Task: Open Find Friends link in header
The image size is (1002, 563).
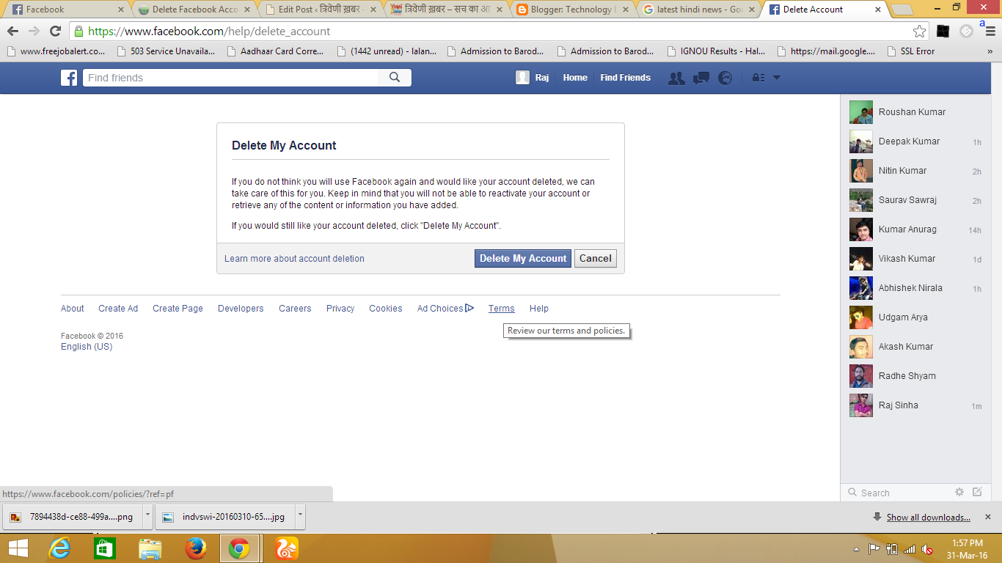Action: [625, 78]
